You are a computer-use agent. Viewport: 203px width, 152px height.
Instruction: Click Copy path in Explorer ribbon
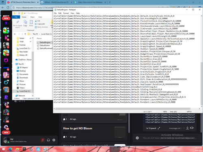coord(40,24)
